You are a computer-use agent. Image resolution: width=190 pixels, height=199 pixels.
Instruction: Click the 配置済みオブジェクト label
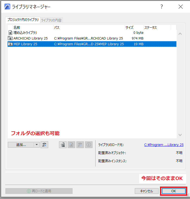[112, 153]
